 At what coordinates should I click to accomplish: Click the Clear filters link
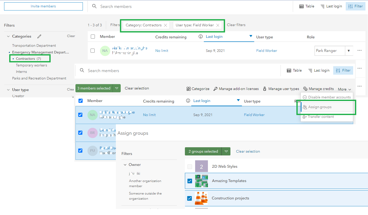click(x=236, y=25)
